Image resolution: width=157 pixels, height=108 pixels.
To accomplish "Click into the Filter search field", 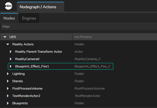I will [79, 27].
